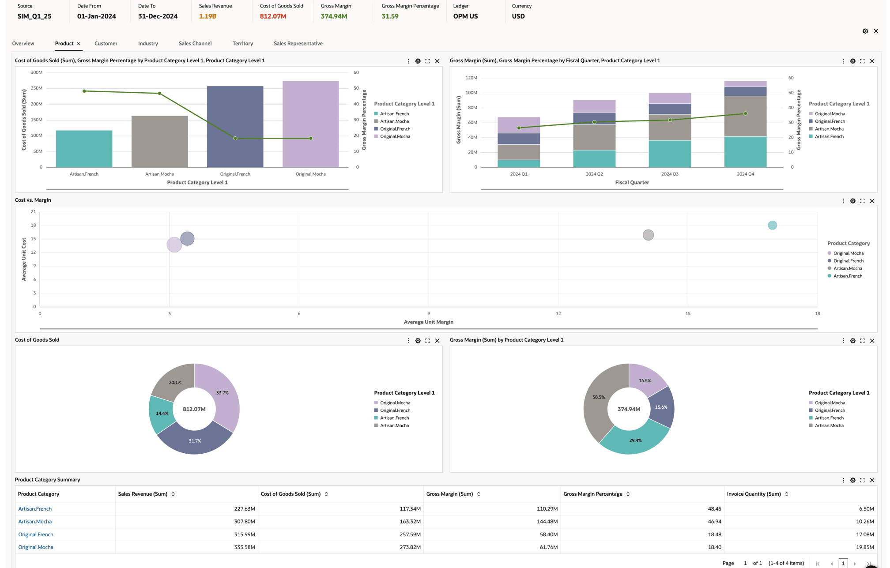The height and width of the screenshot is (568, 890).
Task: Sort table by Invoice Quantity (Sum)
Action: pos(786,494)
